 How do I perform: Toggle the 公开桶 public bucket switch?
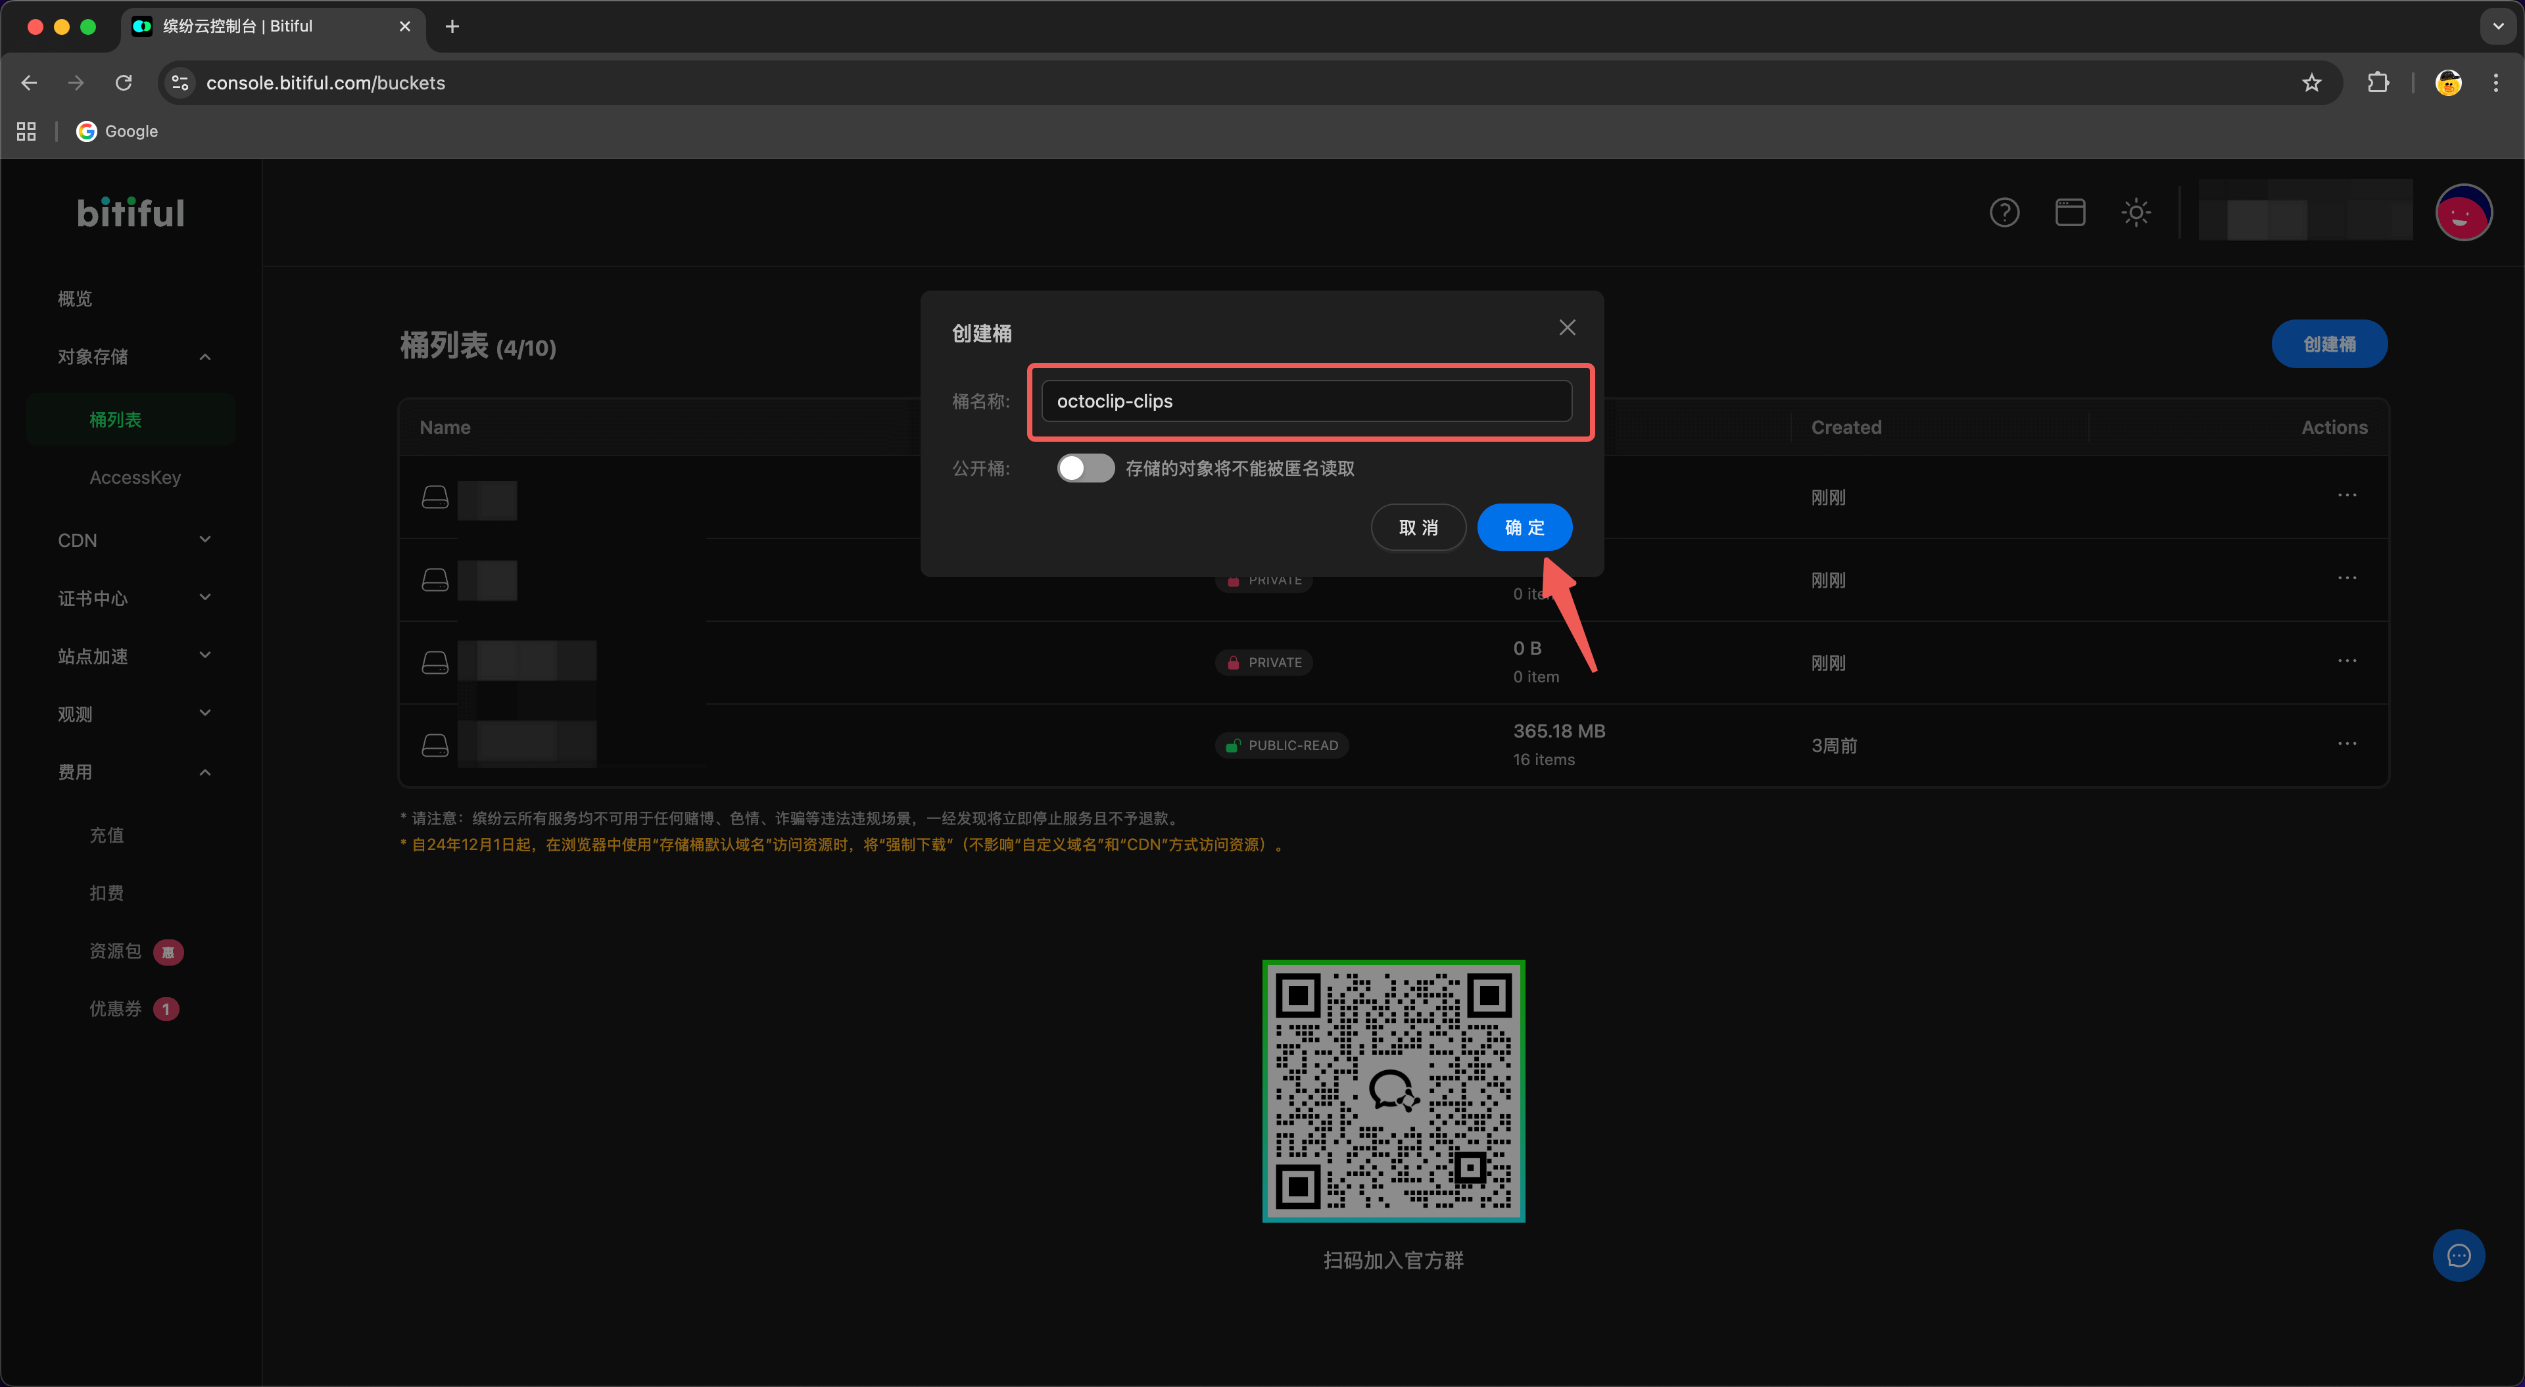(1085, 469)
